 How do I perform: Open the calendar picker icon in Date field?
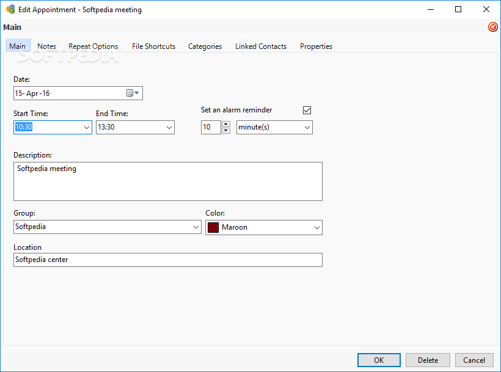133,93
